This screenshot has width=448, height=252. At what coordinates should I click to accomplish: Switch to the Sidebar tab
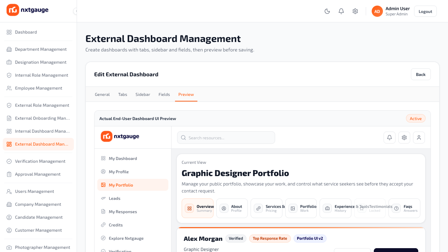[x=143, y=94]
